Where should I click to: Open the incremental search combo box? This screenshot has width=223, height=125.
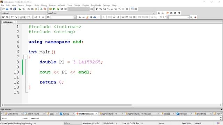pos(64,17)
